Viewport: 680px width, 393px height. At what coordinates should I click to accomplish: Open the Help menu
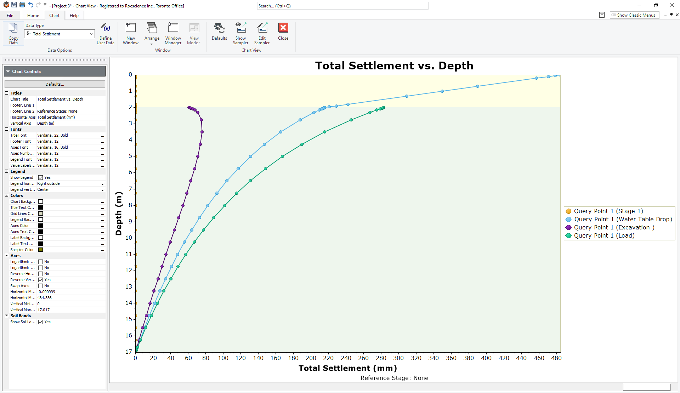pos(74,15)
